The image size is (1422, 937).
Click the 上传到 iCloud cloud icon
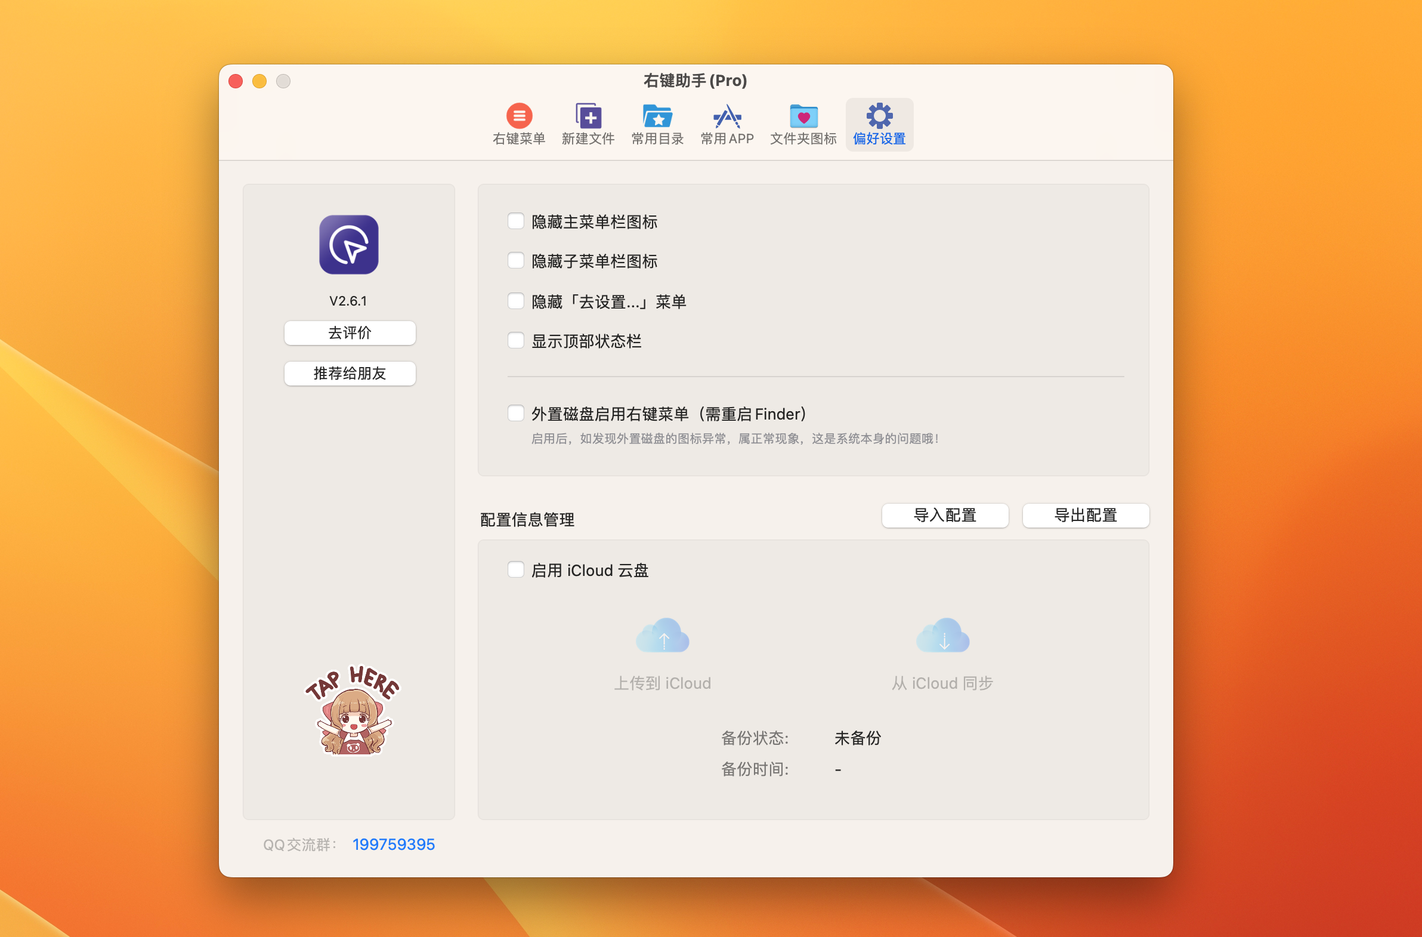[x=663, y=636]
